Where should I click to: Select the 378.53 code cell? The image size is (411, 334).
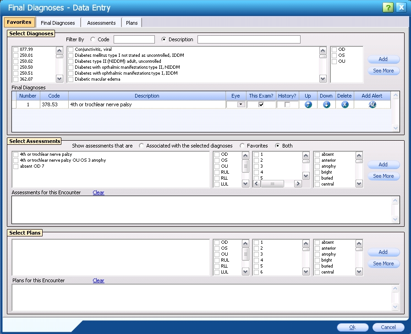54,104
